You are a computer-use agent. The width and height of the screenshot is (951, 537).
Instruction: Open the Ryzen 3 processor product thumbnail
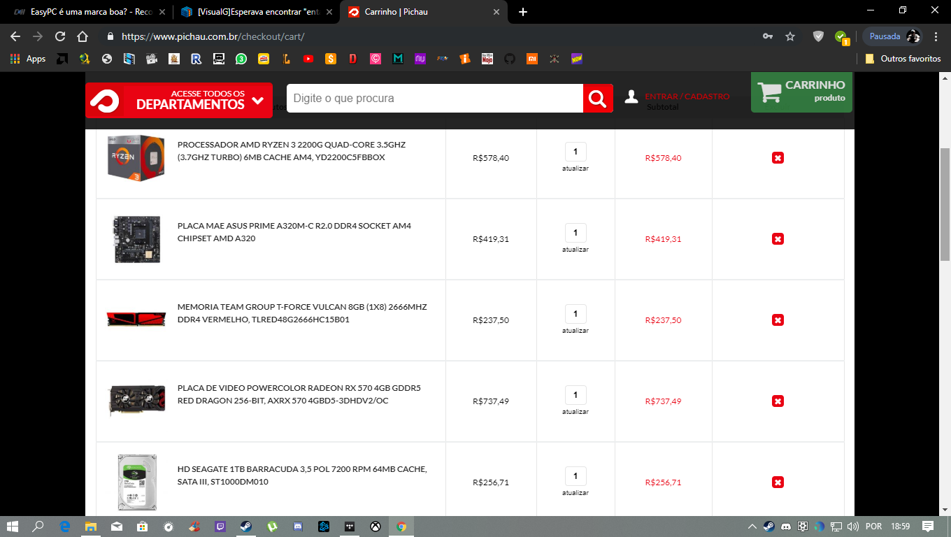coord(136,159)
